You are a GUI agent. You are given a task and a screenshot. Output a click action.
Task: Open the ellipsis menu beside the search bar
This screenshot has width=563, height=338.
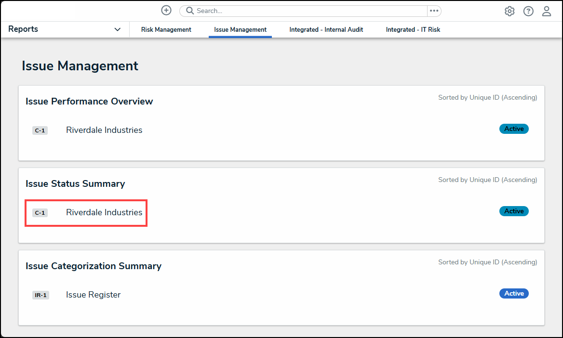tap(434, 11)
